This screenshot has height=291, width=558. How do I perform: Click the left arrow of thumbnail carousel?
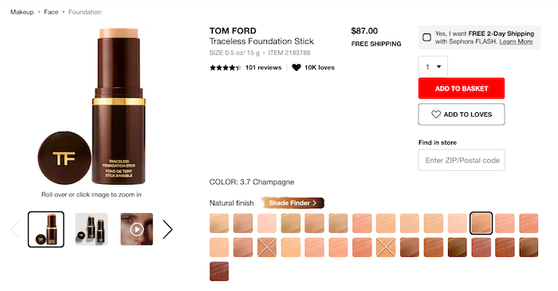[x=15, y=229]
